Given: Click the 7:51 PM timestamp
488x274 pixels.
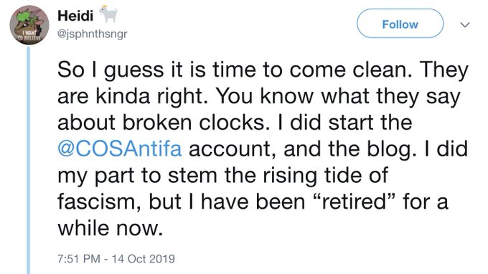Looking at the screenshot, I should 79,259.
